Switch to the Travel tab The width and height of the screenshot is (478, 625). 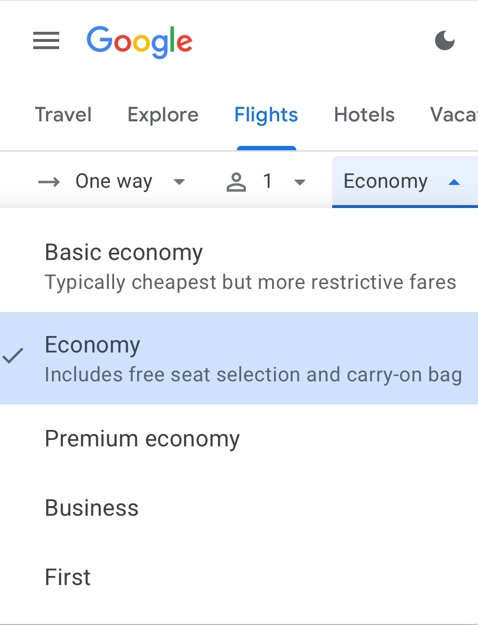(63, 115)
